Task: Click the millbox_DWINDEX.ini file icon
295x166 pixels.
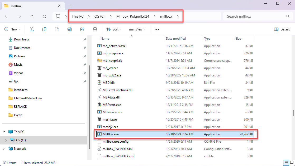Action: click(99, 149)
